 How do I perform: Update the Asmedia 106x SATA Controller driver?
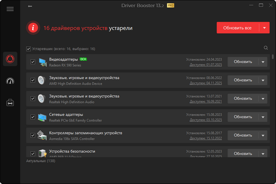pyautogui.click(x=243, y=135)
